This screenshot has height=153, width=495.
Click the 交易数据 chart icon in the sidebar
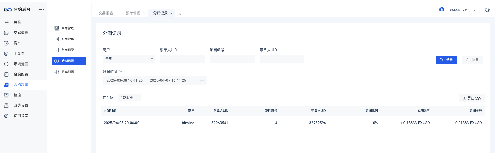pos(6,33)
